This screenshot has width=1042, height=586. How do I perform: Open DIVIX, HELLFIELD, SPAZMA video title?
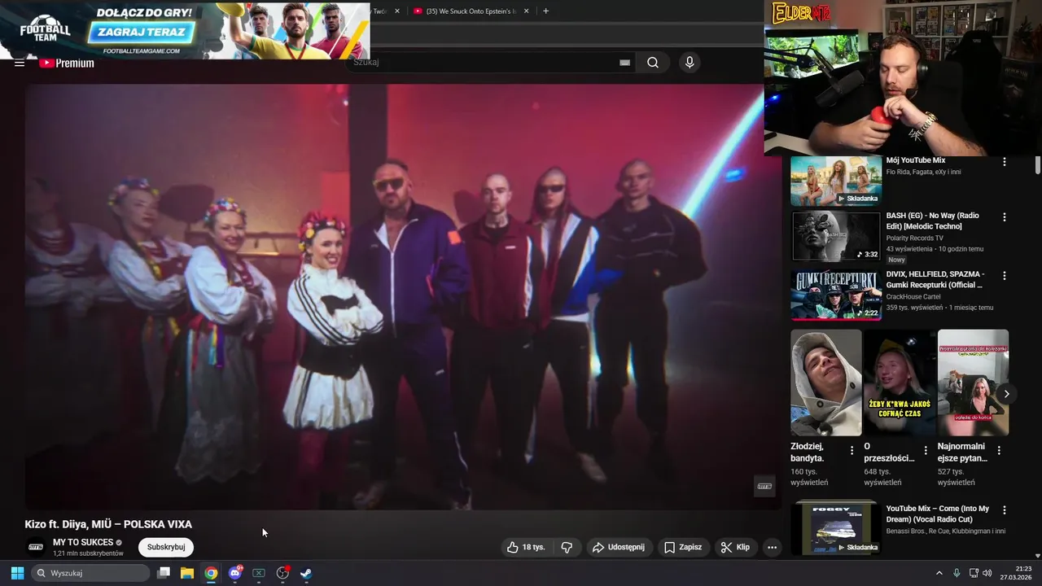click(935, 279)
